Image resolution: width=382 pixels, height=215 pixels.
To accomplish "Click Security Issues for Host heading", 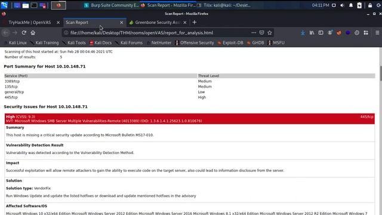I will tap(45, 106).
